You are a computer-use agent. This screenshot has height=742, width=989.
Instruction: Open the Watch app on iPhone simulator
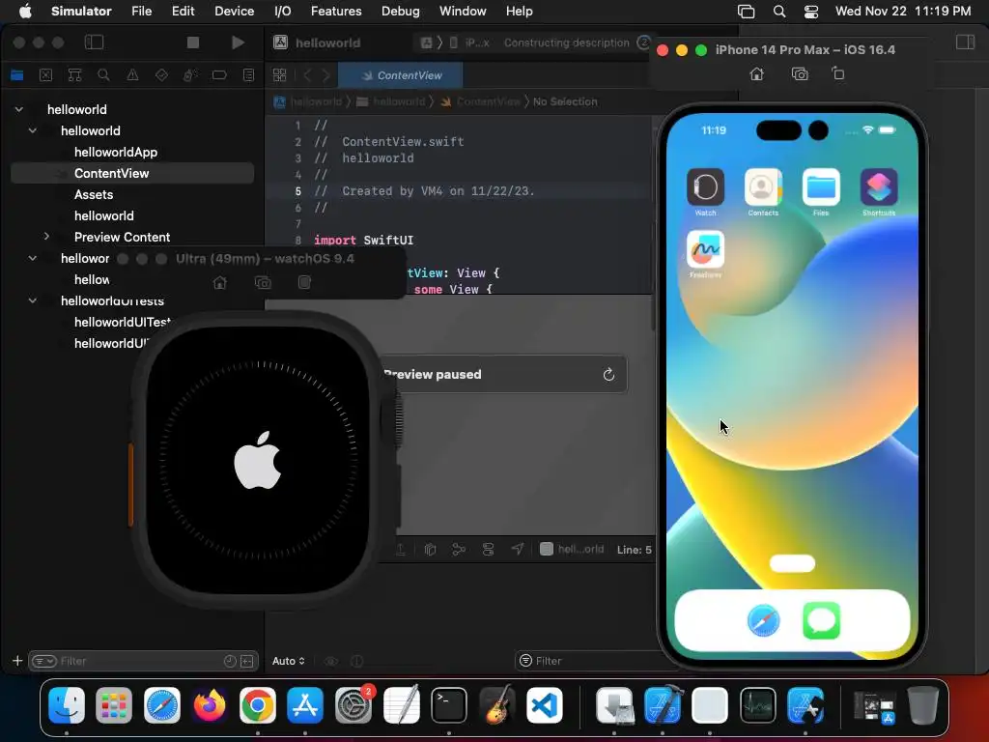pos(705,187)
